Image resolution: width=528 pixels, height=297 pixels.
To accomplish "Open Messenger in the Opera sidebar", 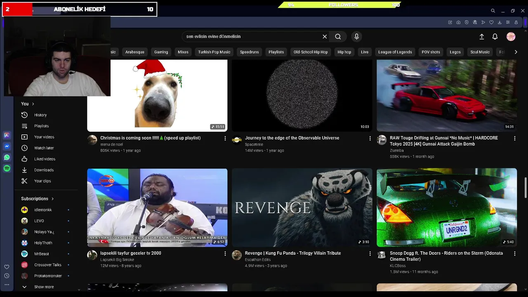I will pos(7,146).
